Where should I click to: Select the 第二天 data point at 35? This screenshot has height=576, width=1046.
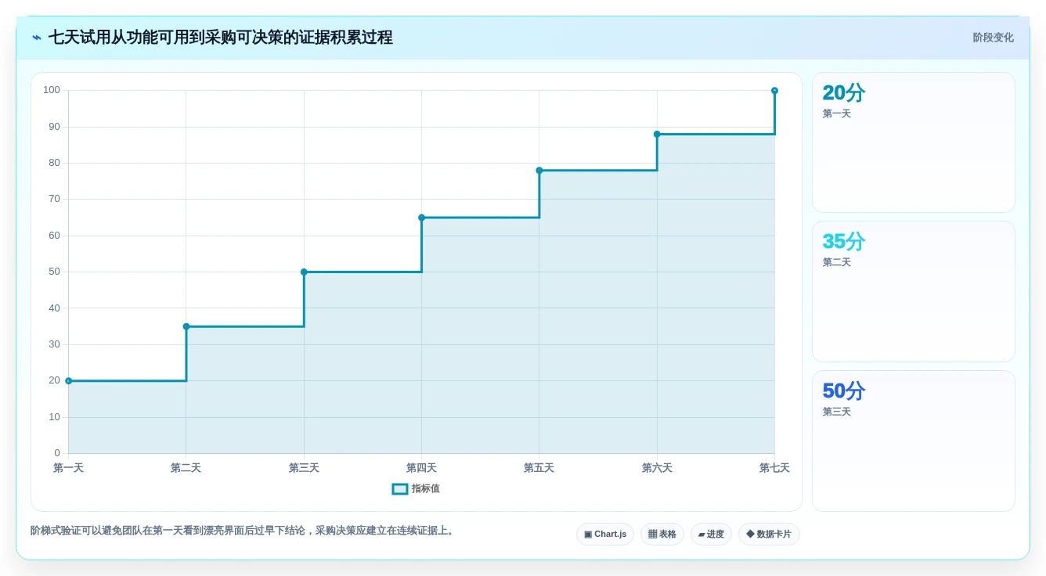(186, 326)
